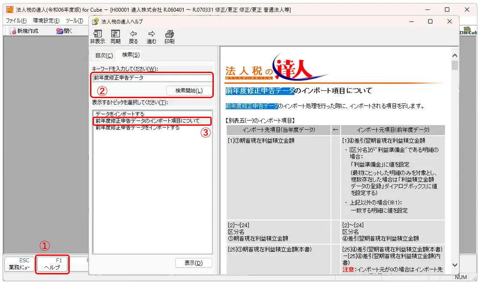Open the ツール(T) menu
The height and width of the screenshot is (283, 480).
pos(74,20)
